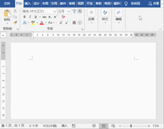Click the Enclose Characters circled 字 icon
The height and width of the screenshot is (129, 164).
tap(80, 23)
